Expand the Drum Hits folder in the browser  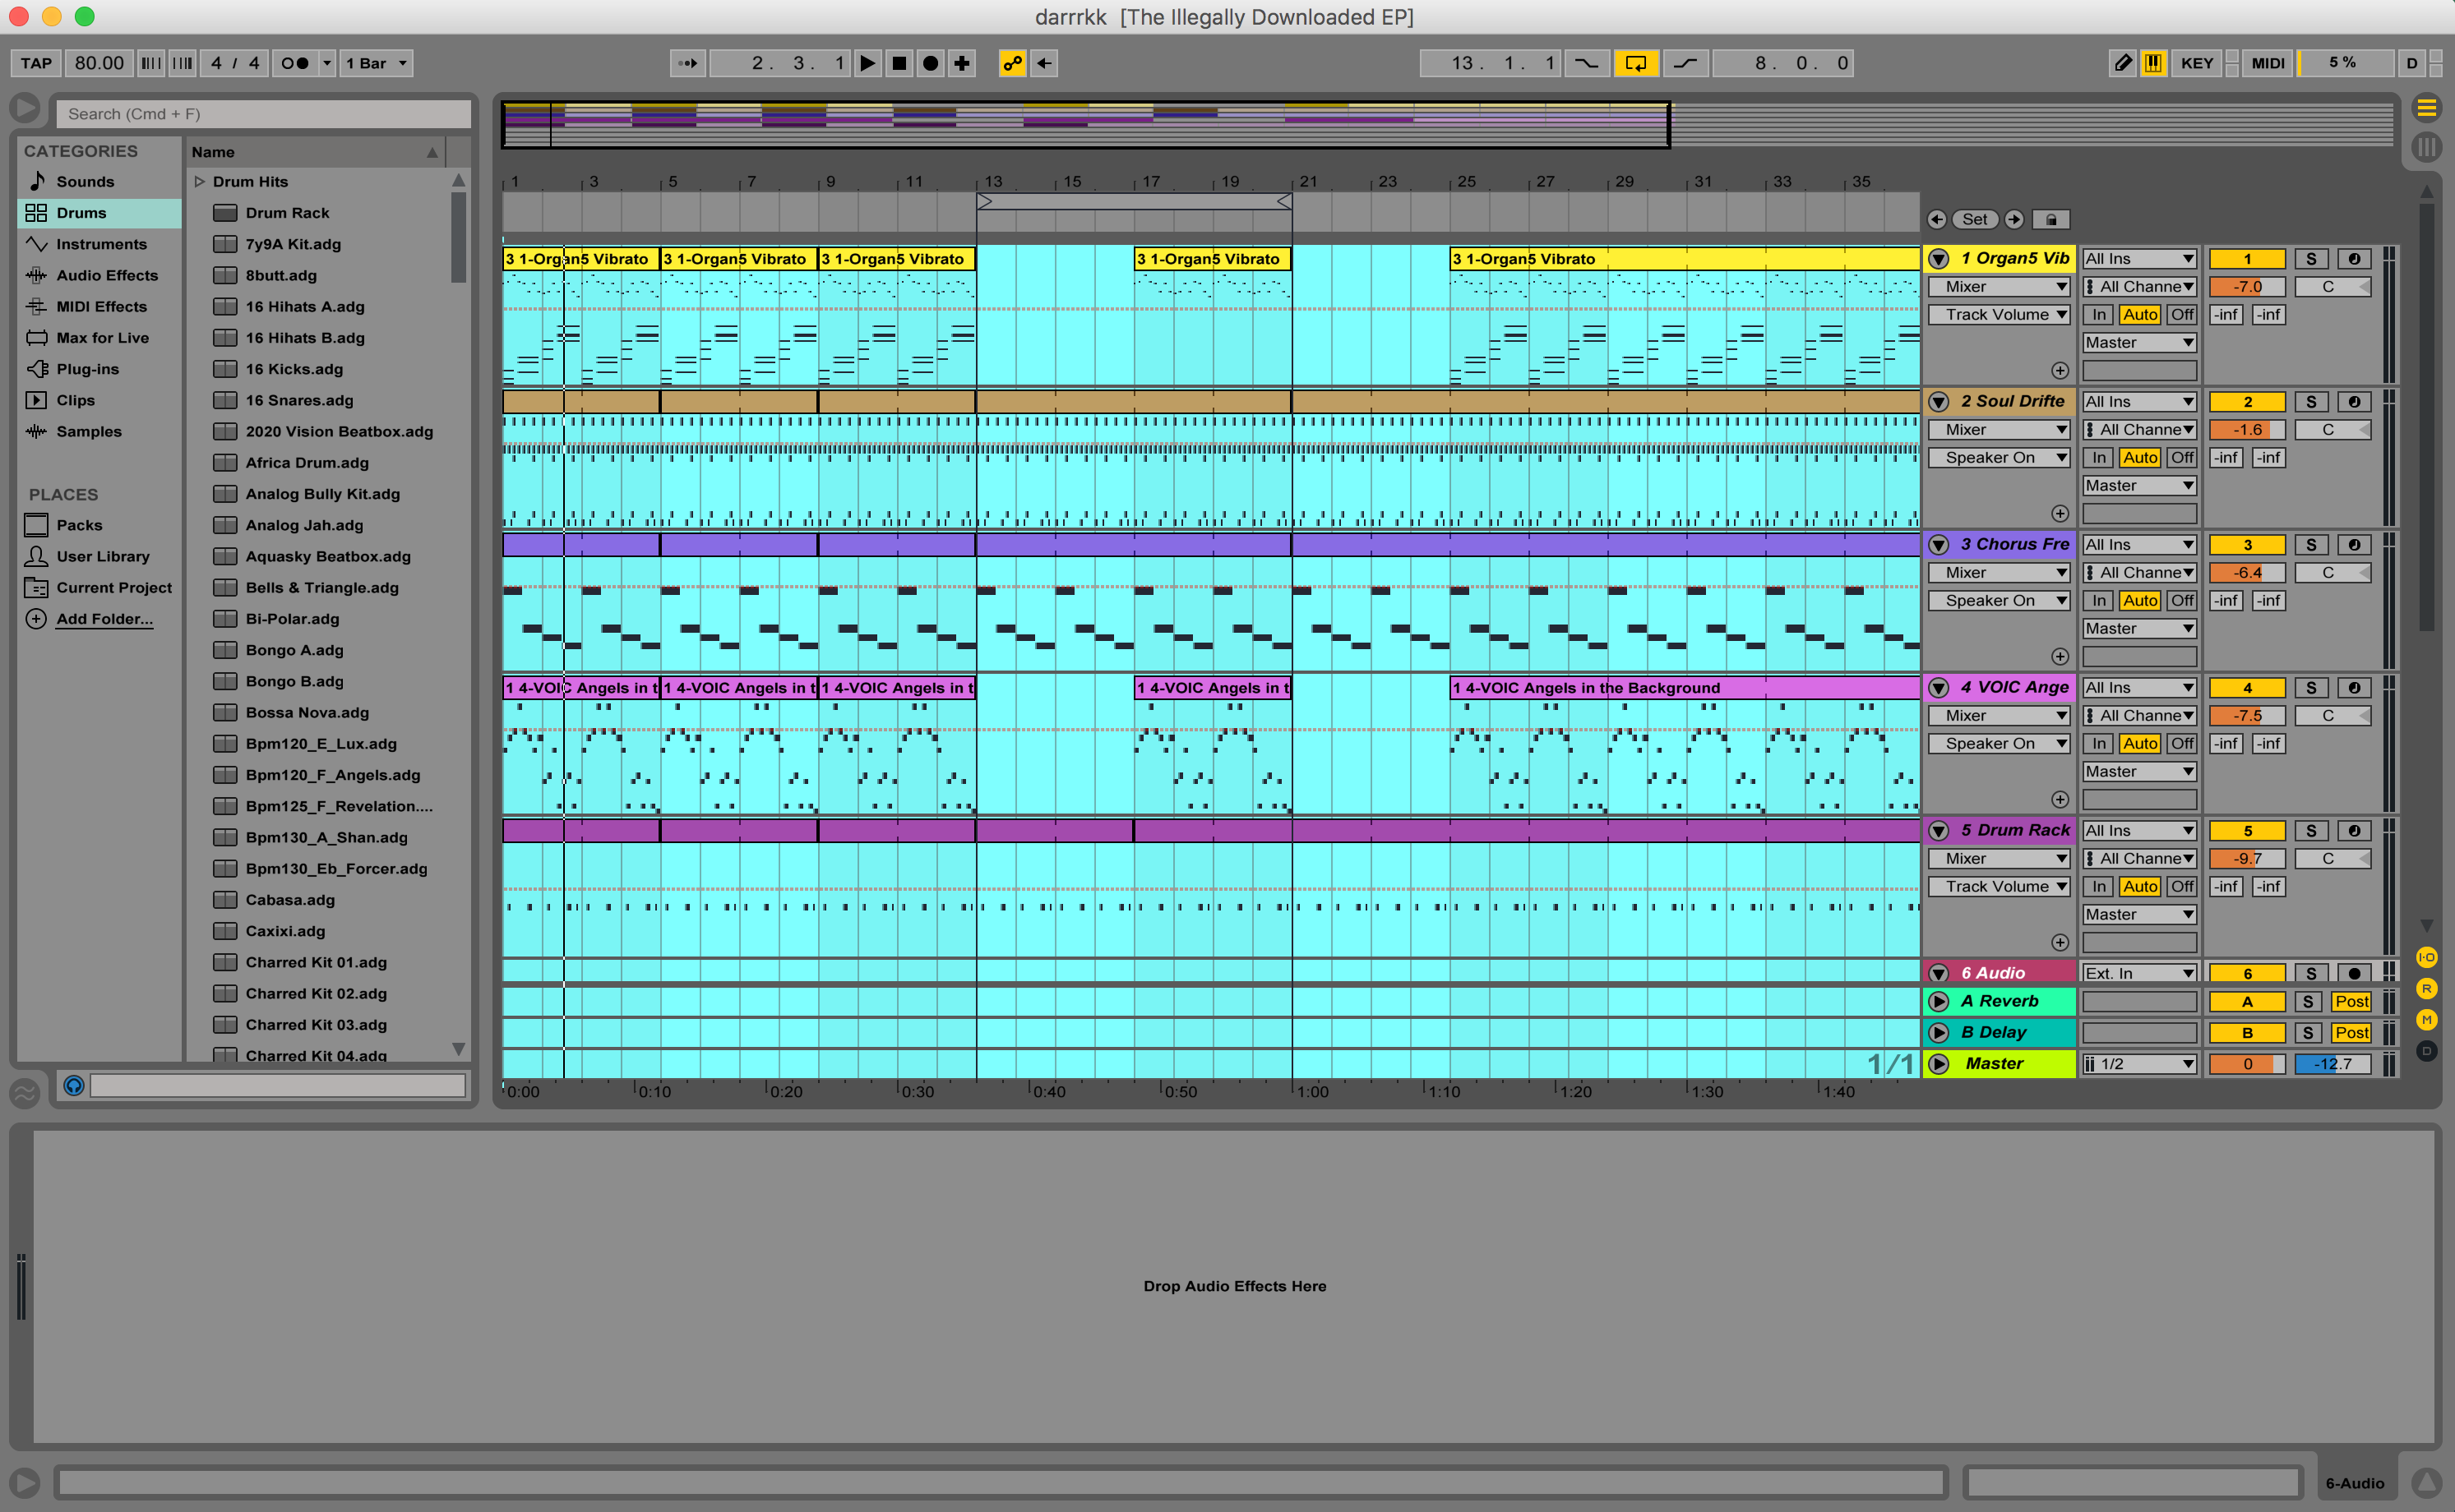[x=198, y=181]
